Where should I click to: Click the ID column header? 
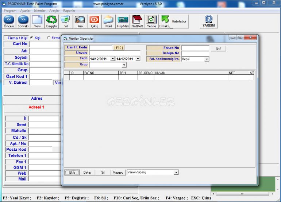coord(77,73)
